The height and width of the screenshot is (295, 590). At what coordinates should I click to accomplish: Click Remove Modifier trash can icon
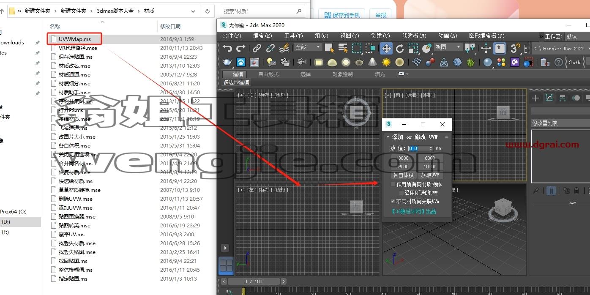tap(576, 191)
